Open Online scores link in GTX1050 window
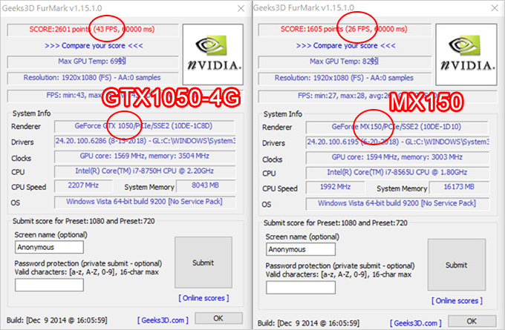 tap(203, 298)
